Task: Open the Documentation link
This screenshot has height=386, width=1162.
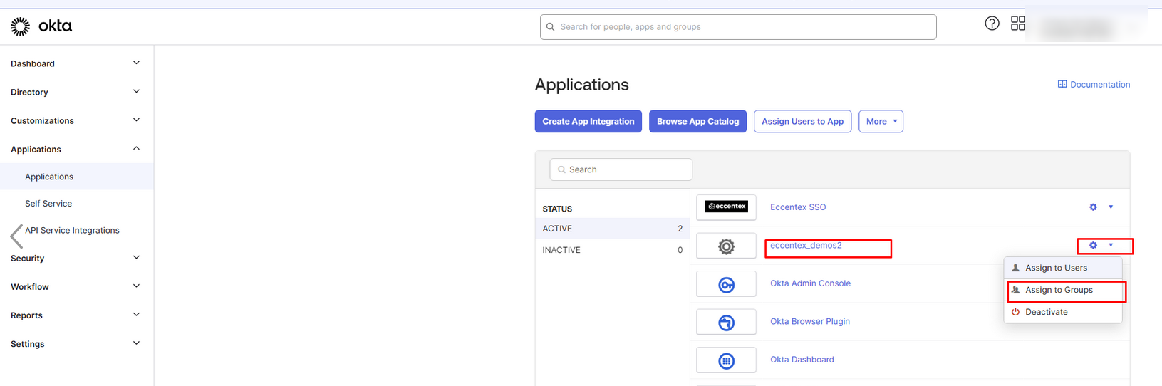Action: (1094, 84)
